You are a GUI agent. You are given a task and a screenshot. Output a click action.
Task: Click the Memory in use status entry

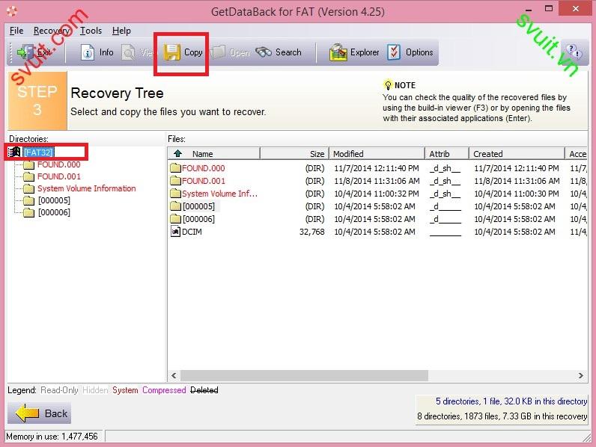coord(52,437)
